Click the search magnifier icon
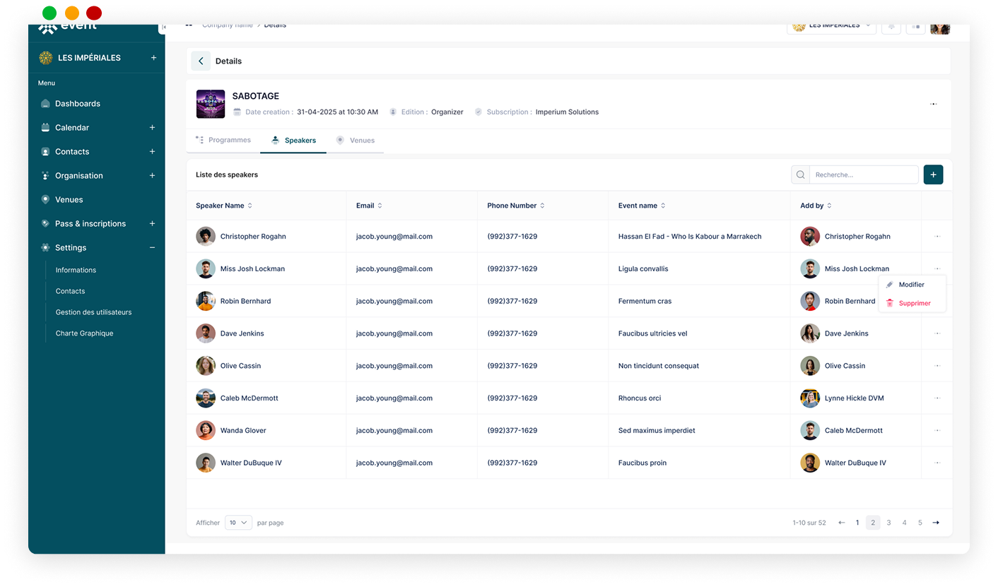This screenshot has height=587, width=998. [801, 175]
